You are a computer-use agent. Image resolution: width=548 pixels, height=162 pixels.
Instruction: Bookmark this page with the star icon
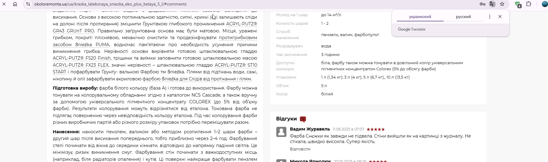point(502,4)
